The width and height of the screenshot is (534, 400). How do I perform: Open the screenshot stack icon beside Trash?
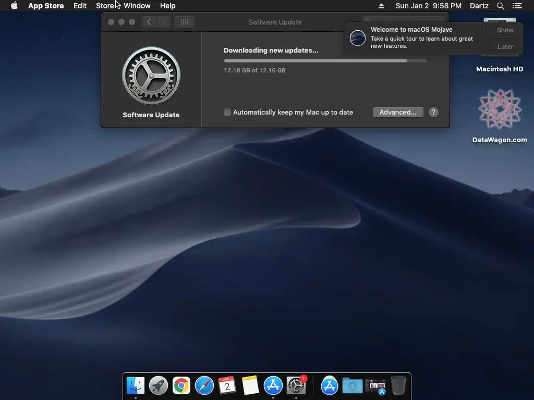[x=375, y=386]
